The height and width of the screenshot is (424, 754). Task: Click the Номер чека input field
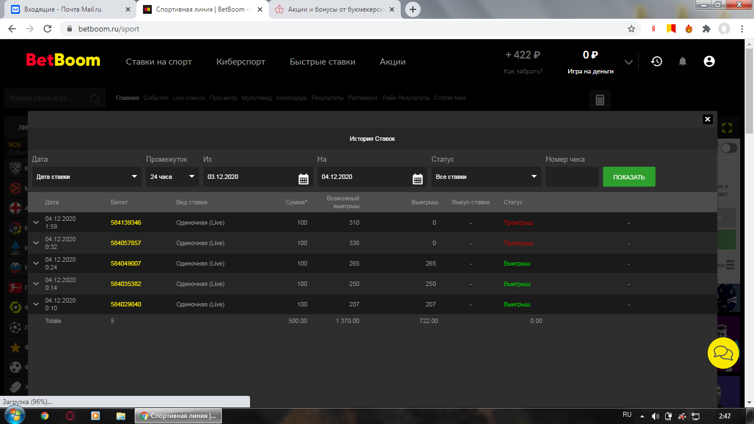click(x=572, y=177)
